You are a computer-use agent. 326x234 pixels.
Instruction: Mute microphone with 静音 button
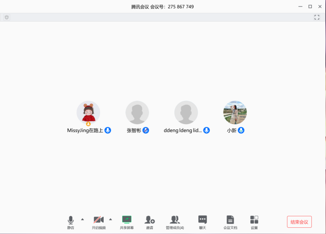[71, 222]
